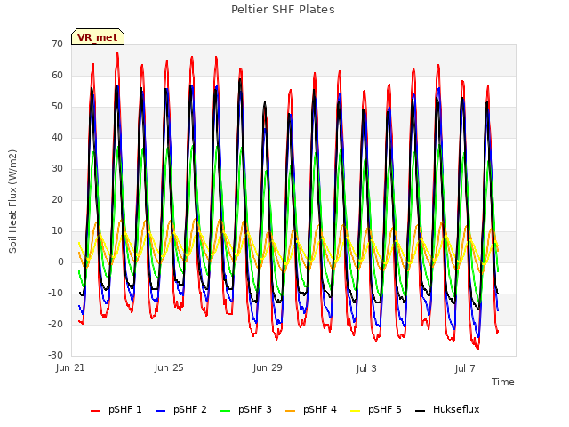
Task: Click the Jul 3 x-axis tick label
Action: [366, 368]
